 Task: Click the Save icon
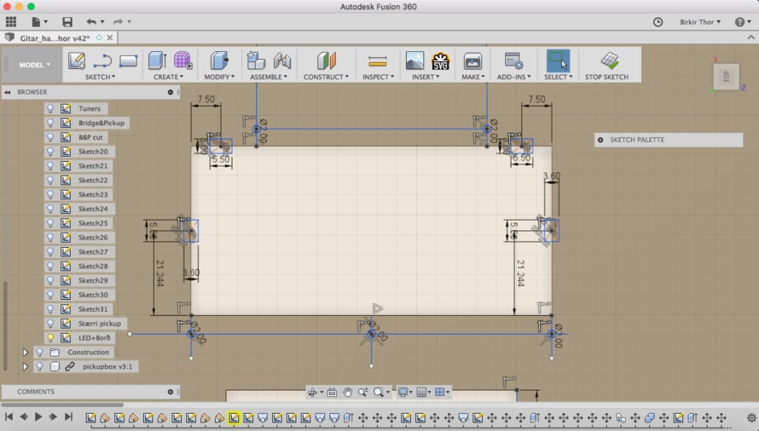[67, 22]
